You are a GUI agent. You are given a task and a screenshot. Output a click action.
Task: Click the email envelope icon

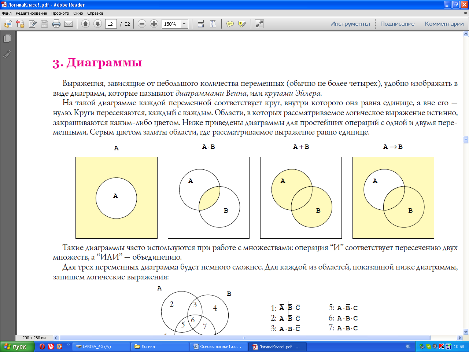(69, 24)
